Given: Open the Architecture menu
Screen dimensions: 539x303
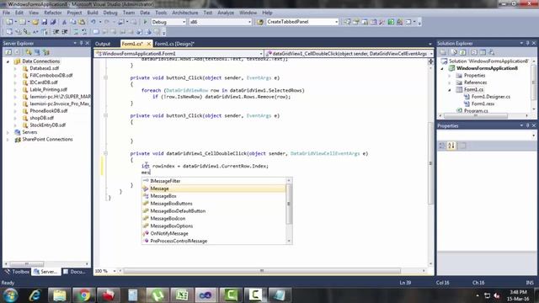Looking at the screenshot, I should (185, 13).
